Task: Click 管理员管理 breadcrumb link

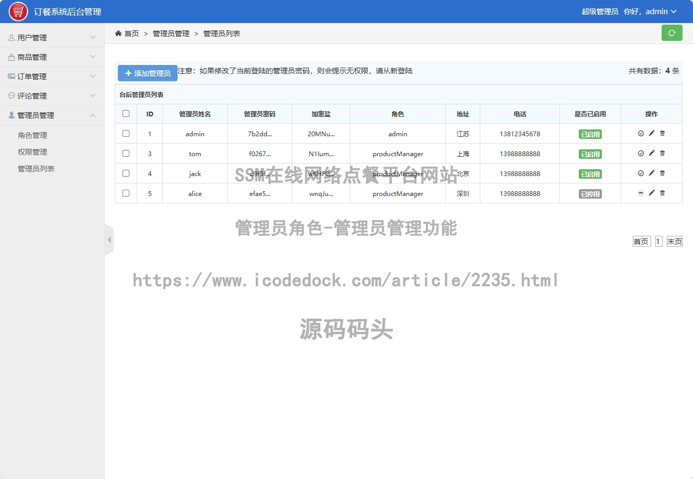Action: pos(171,34)
